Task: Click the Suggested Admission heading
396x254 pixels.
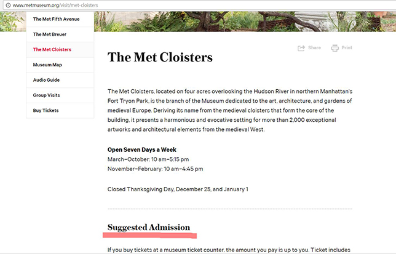Action: 149,227
